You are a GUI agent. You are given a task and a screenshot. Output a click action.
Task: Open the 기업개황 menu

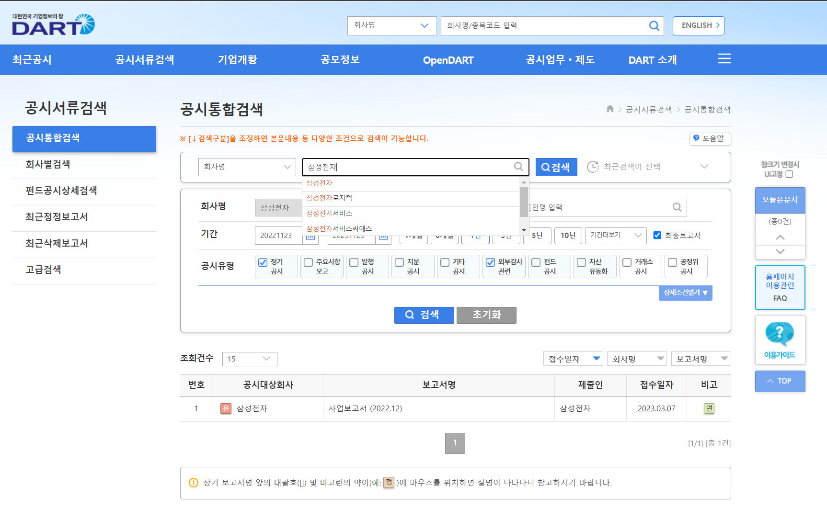click(x=238, y=60)
